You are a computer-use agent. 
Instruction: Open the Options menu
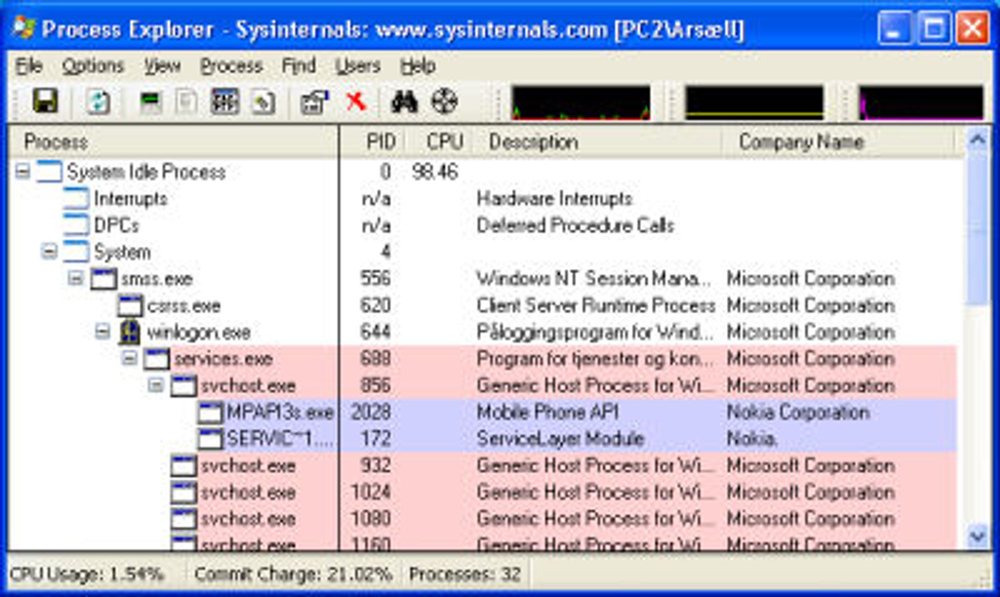click(93, 66)
